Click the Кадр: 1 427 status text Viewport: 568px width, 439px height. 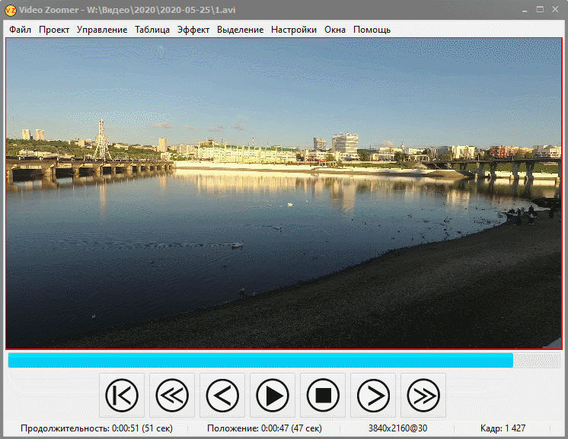coord(503,428)
